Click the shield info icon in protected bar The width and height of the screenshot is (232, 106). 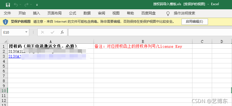pos(5,22)
